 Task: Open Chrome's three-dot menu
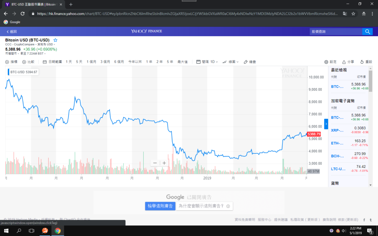[372, 14]
